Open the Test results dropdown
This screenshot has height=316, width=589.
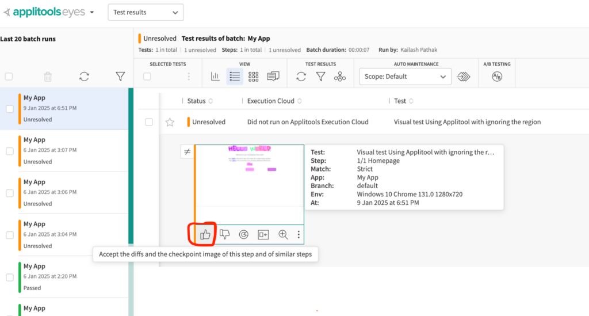tap(146, 12)
